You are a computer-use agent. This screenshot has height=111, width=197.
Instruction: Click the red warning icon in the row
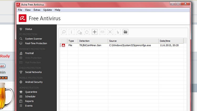point(63,45)
